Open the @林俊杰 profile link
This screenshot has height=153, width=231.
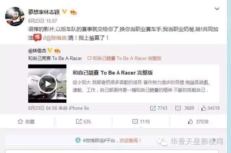(37, 51)
